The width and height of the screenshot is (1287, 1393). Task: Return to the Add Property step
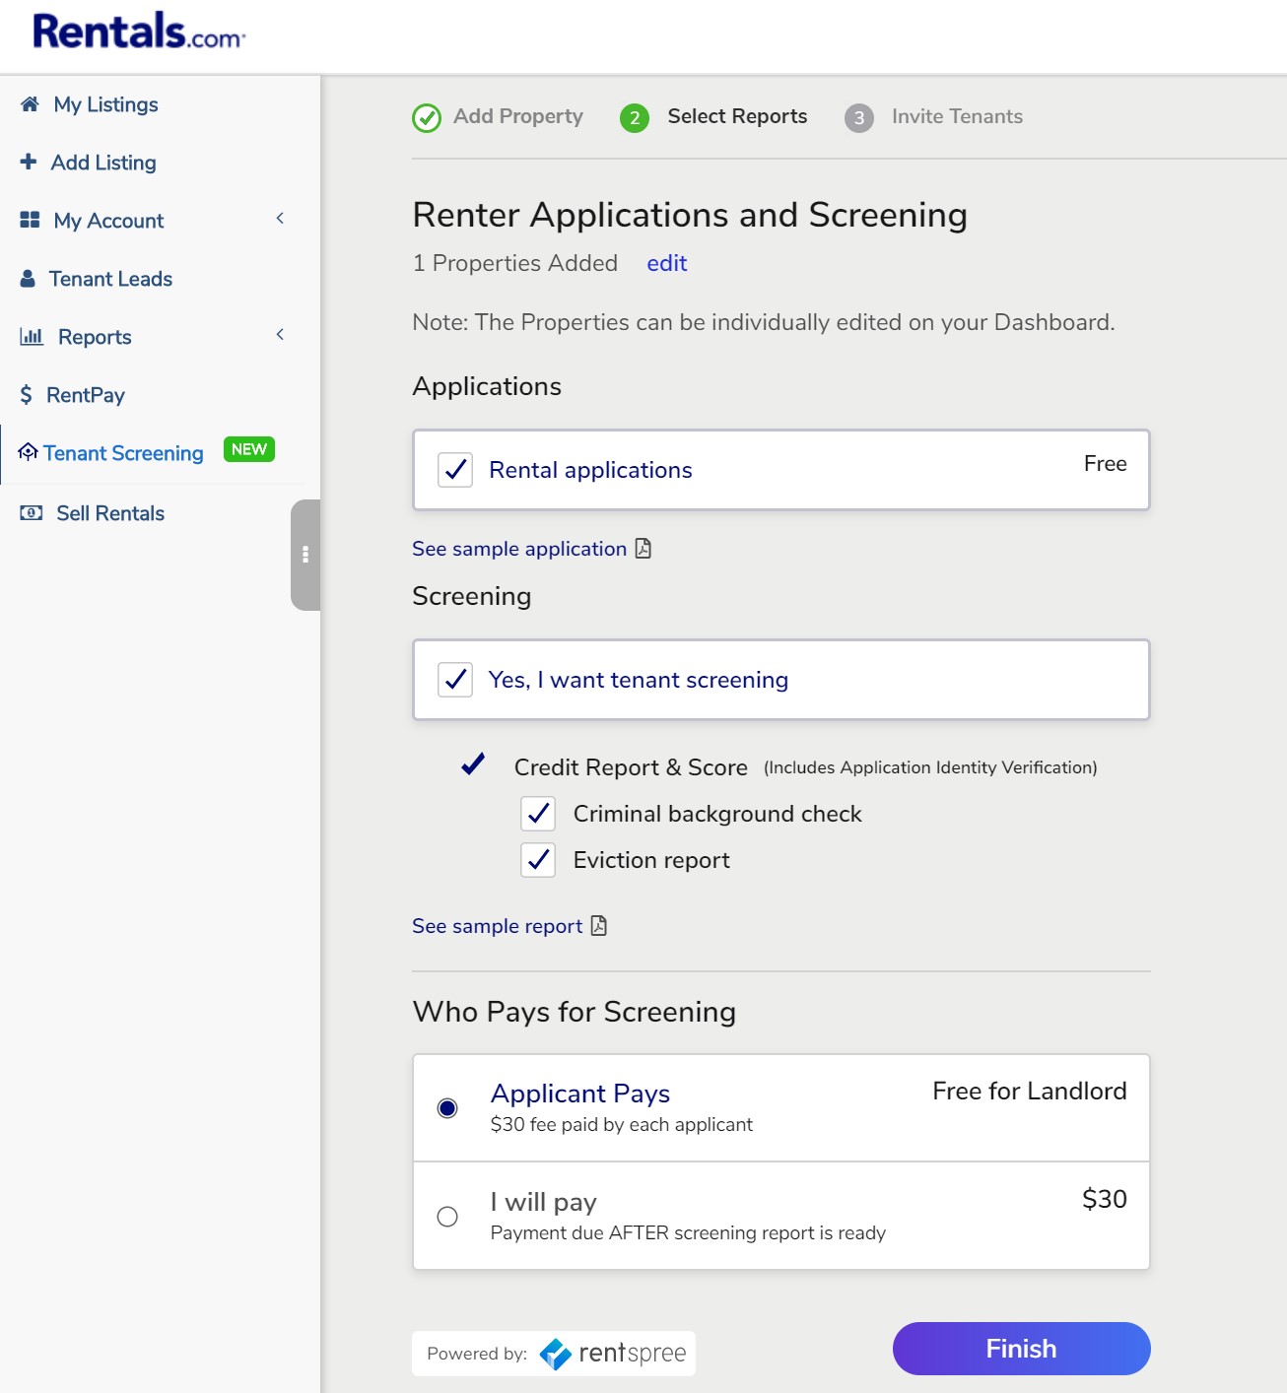426,116
